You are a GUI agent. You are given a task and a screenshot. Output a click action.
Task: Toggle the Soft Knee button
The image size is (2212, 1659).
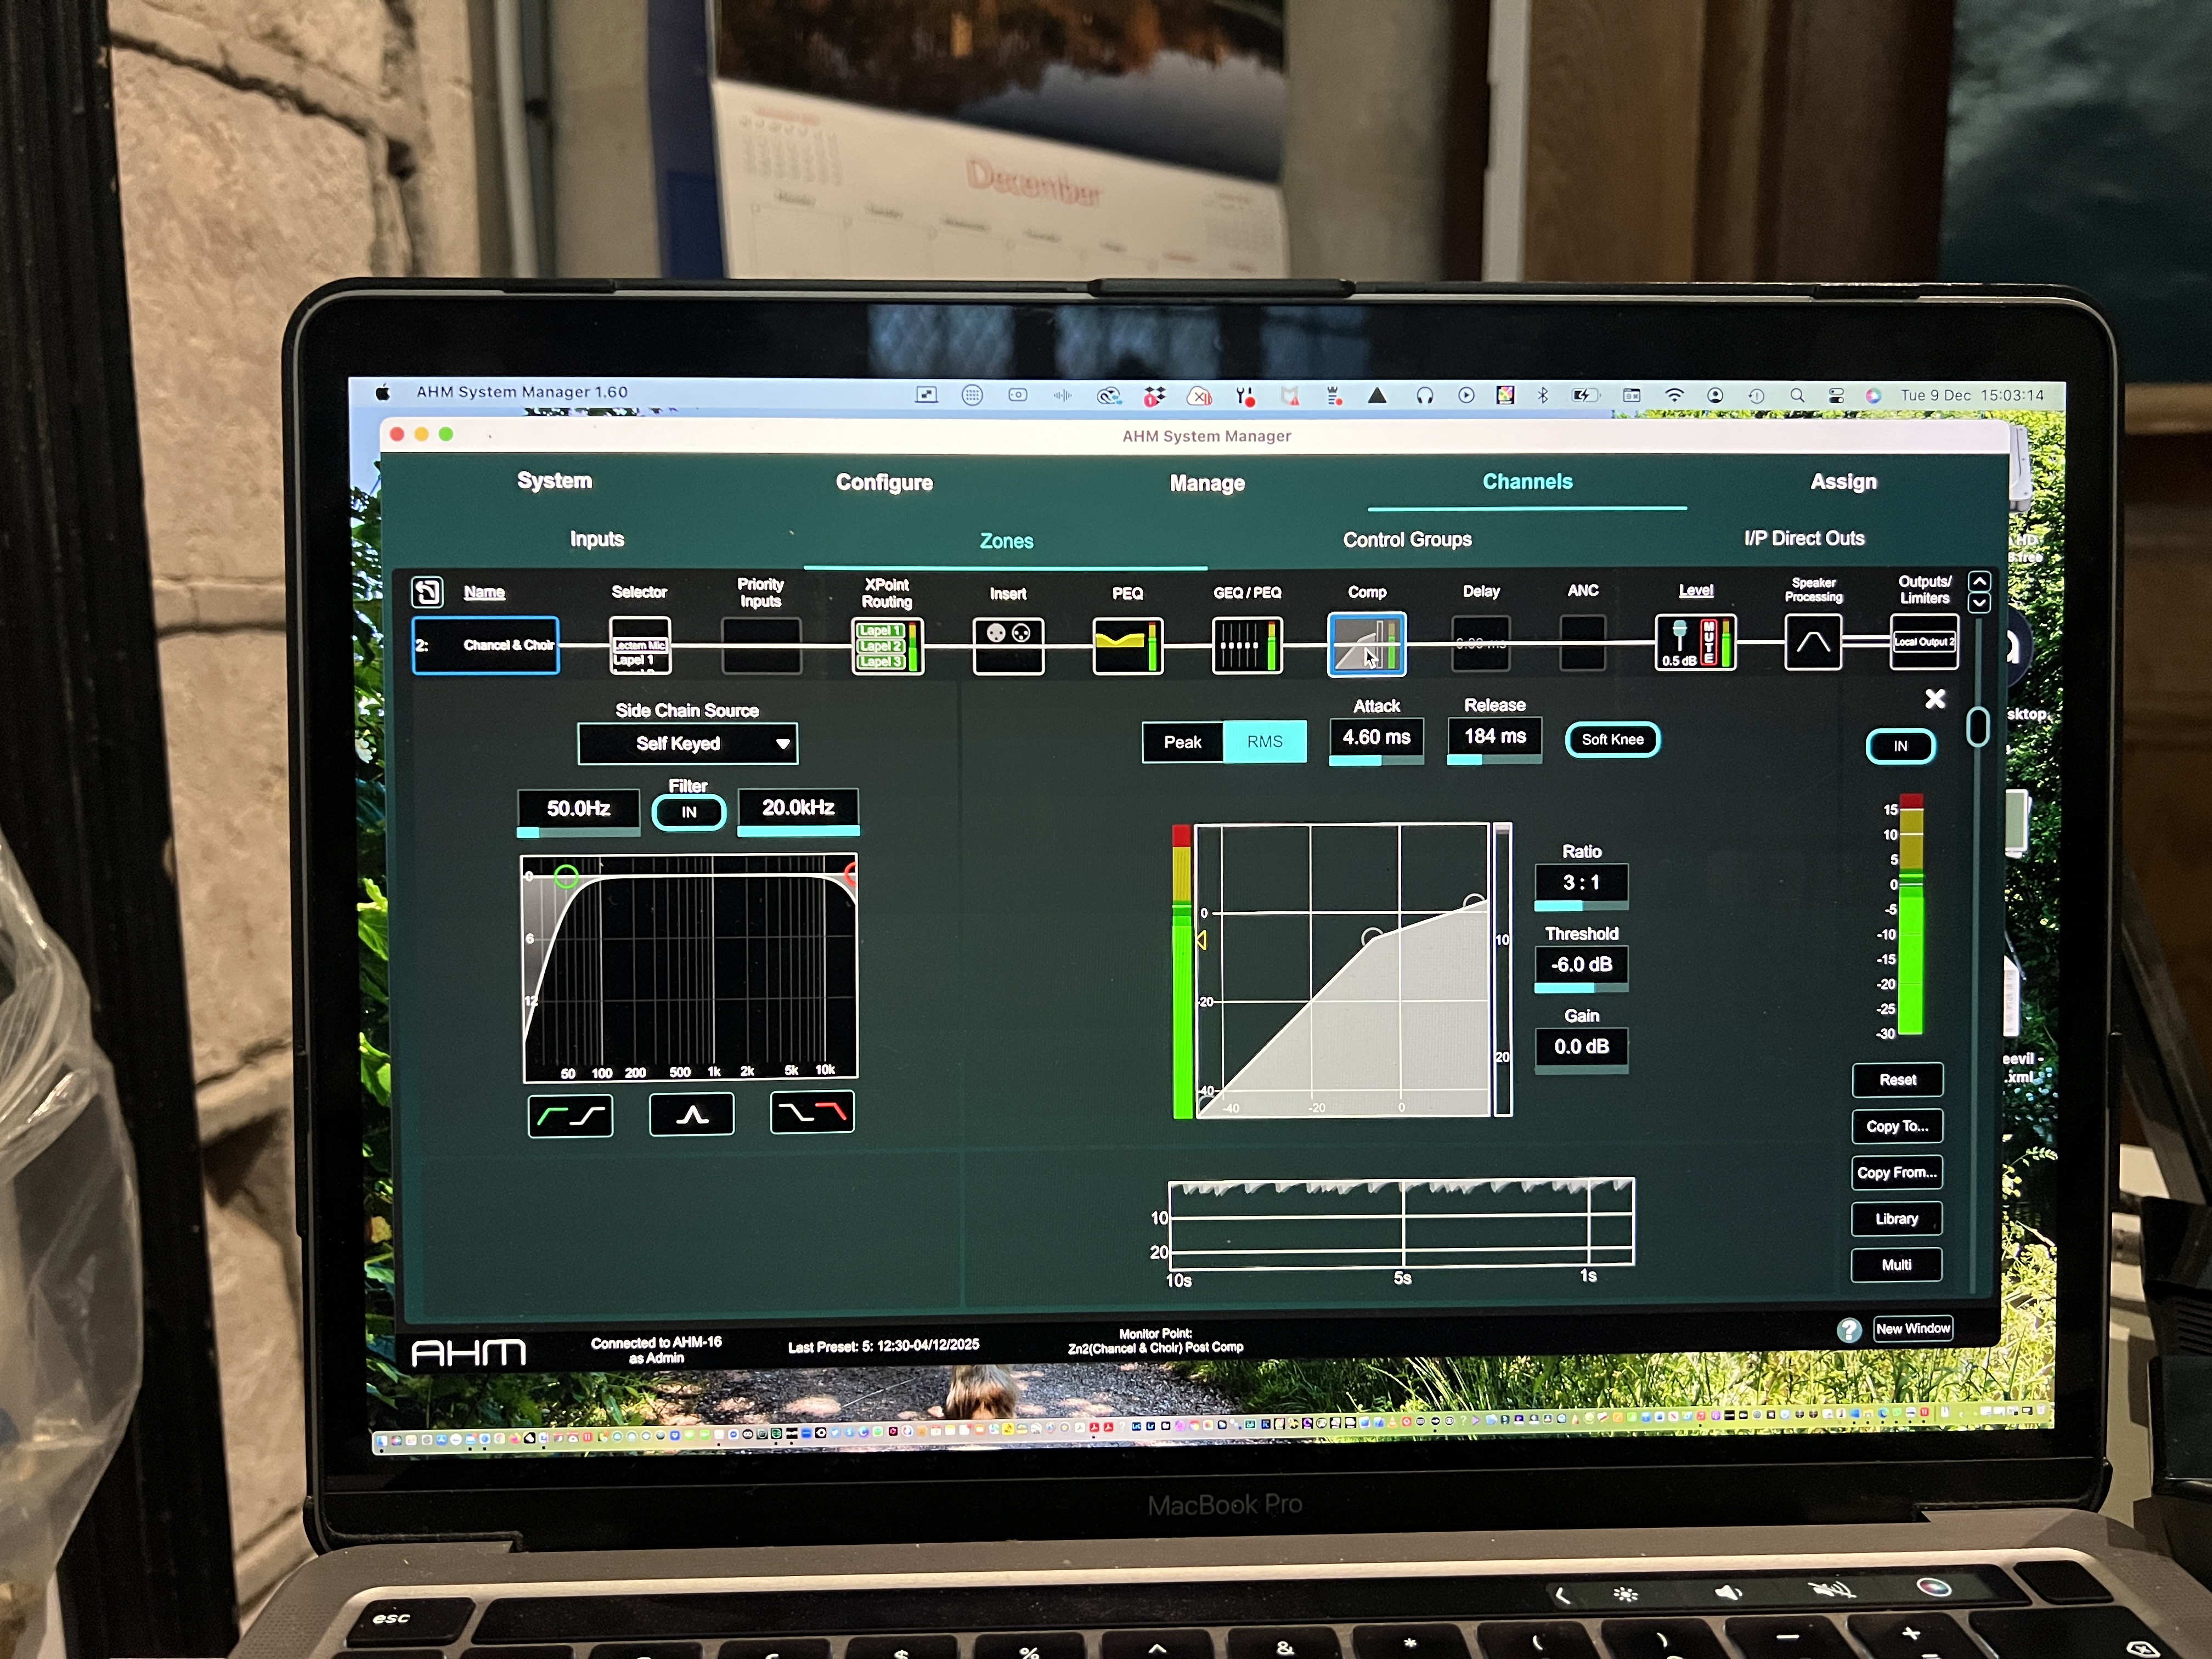coord(1612,739)
